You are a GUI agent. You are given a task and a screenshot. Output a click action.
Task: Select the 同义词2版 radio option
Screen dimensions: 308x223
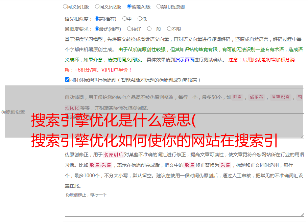click(97, 6)
